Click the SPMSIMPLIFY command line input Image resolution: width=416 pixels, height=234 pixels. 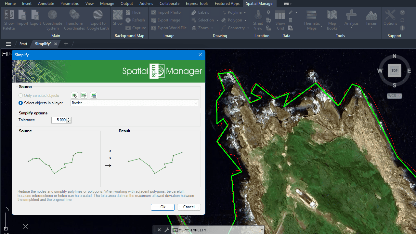pos(221,230)
